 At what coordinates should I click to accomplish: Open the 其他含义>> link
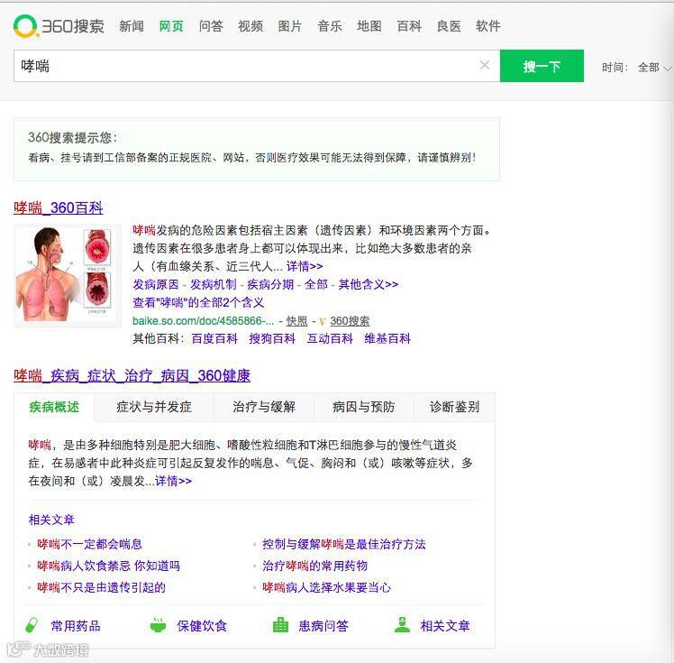369,284
